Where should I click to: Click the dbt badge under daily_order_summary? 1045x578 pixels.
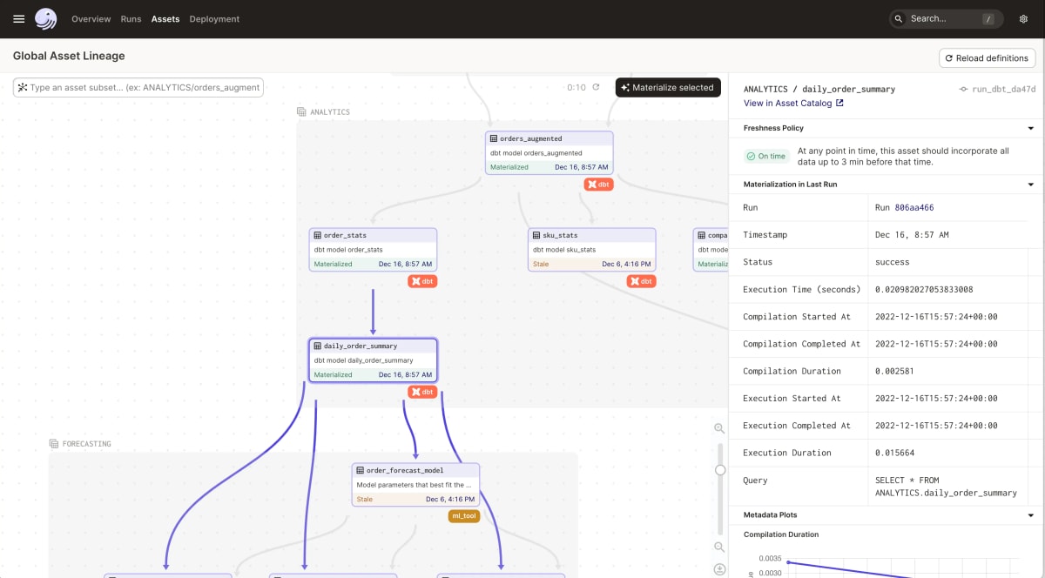coord(422,392)
